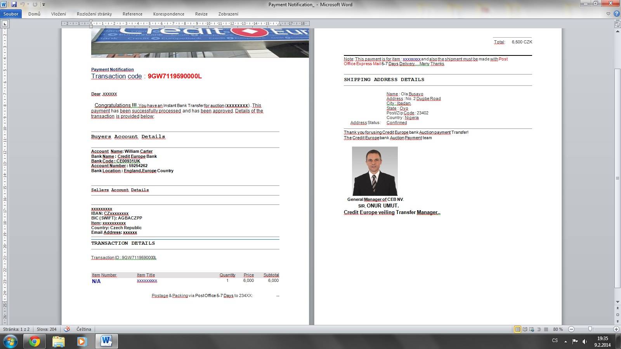Click the CS language indicator in tray

(x=555, y=340)
